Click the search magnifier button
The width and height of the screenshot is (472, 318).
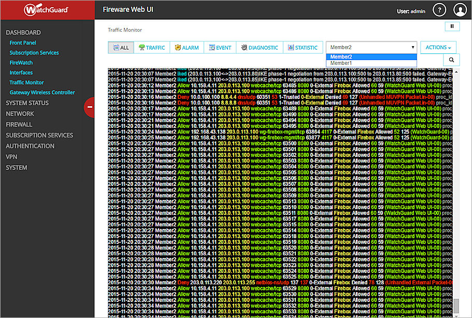coord(451,60)
